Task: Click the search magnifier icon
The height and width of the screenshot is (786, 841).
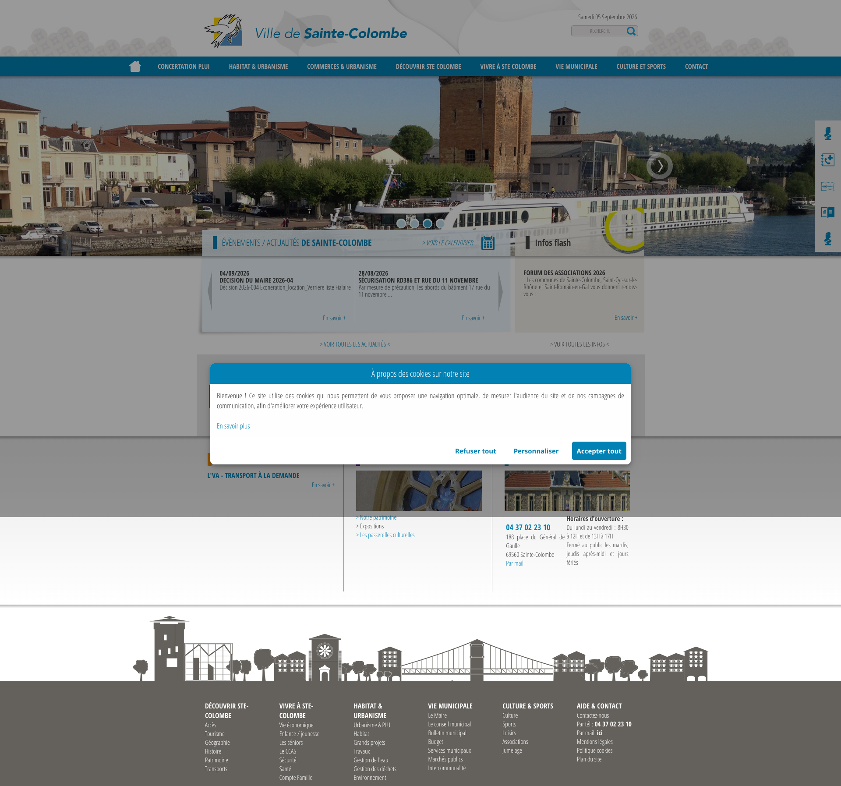Action: (631, 31)
